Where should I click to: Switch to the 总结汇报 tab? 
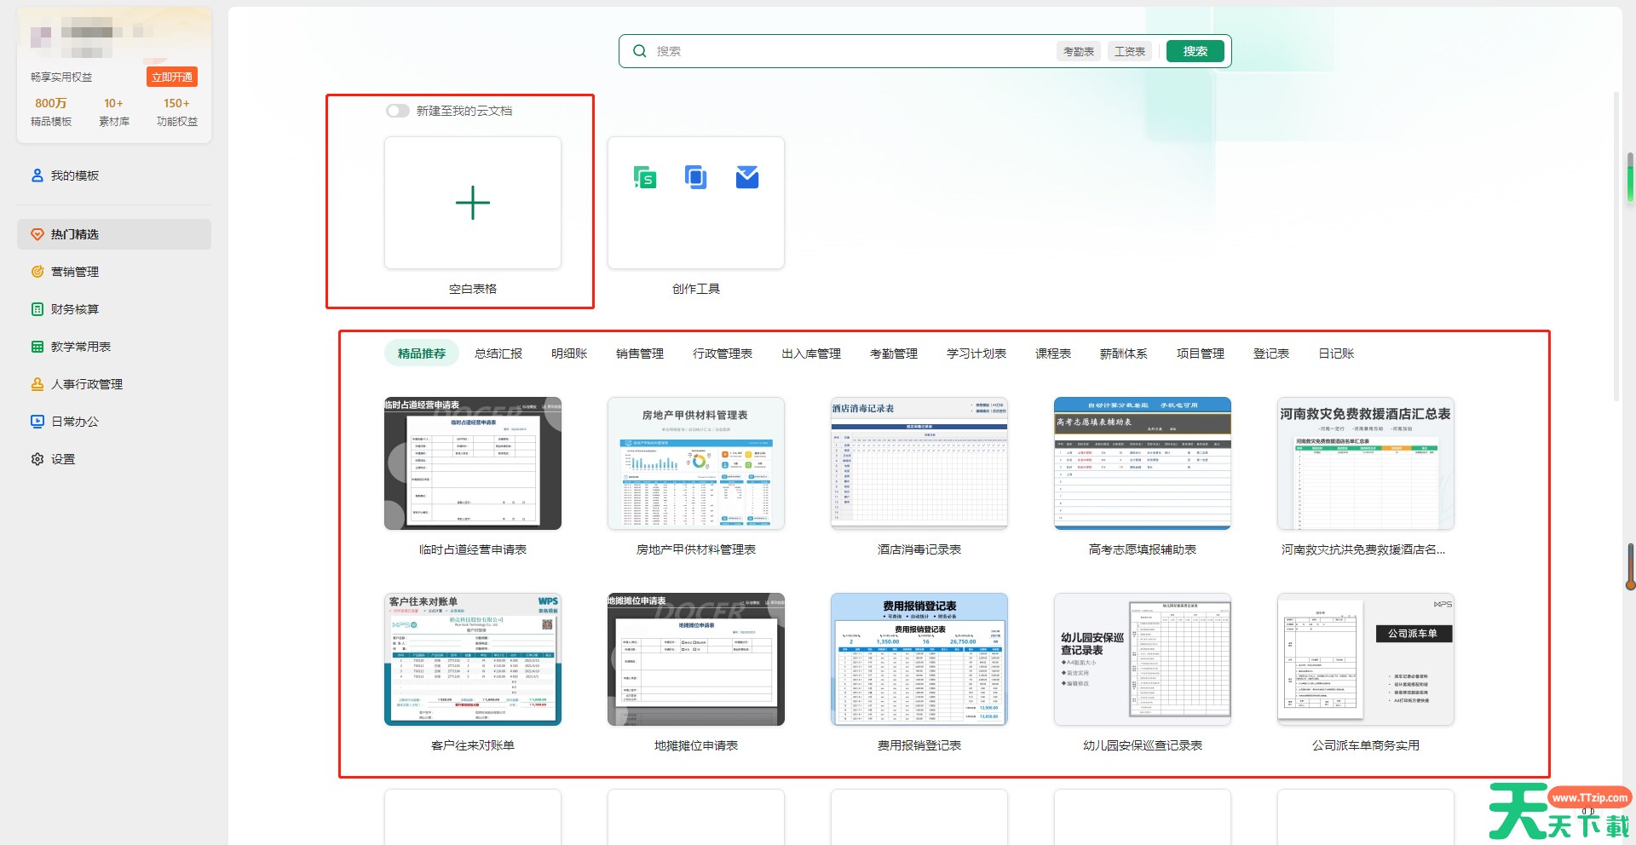pyautogui.click(x=498, y=354)
